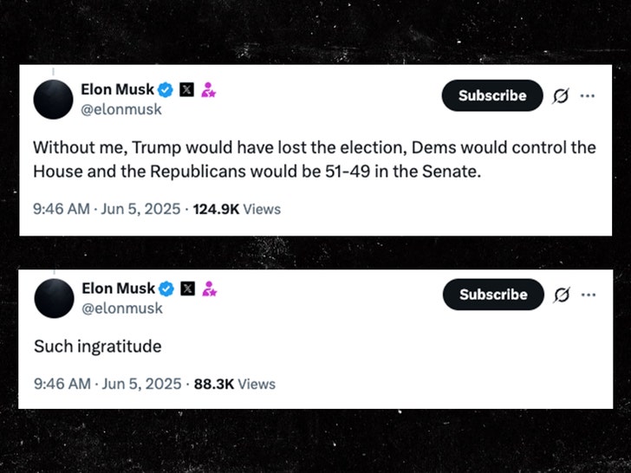Click the verified badge on the "Such ingratitude" post
The image size is (631, 473).
pos(166,288)
